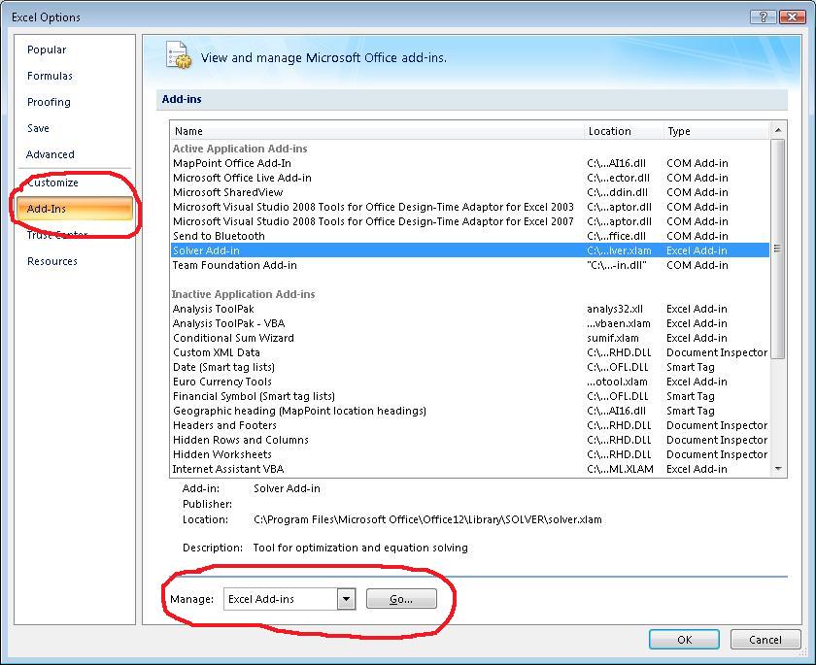Open the Resources category
This screenshot has width=816, height=665.
[x=52, y=261]
